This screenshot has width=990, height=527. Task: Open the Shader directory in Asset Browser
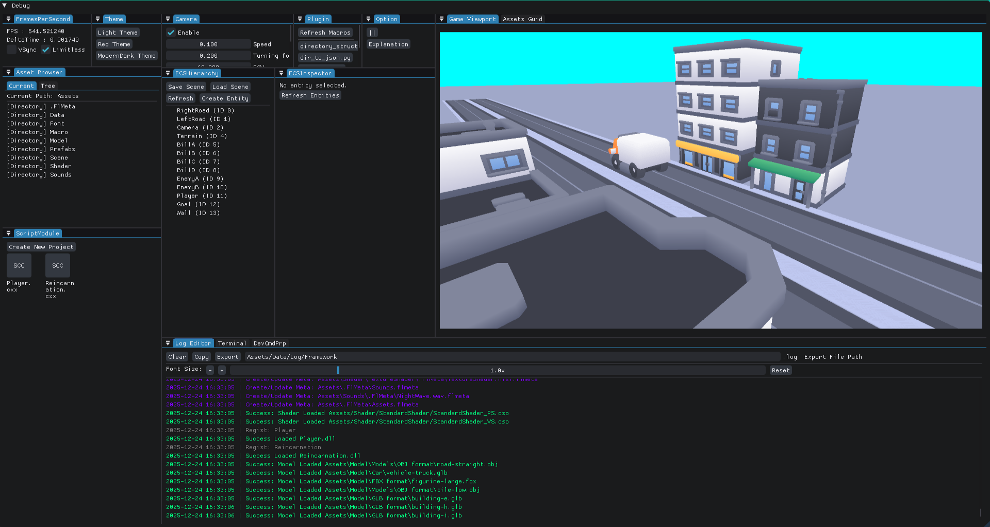pyautogui.click(x=39, y=166)
